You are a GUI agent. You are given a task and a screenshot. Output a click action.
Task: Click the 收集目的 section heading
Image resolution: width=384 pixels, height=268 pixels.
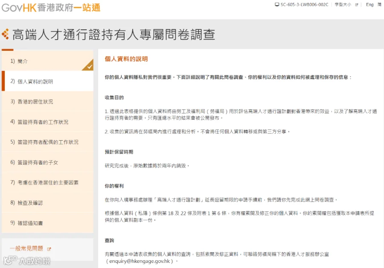114,98
